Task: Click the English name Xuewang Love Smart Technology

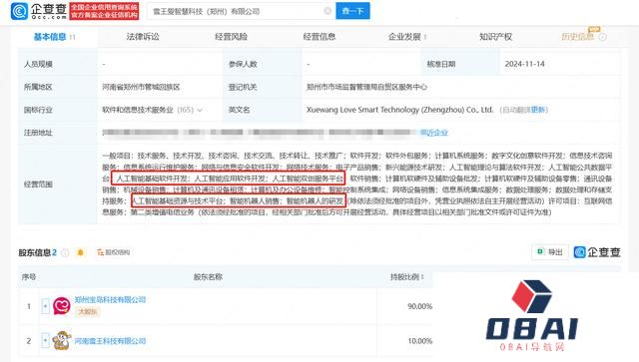Action: [399, 110]
